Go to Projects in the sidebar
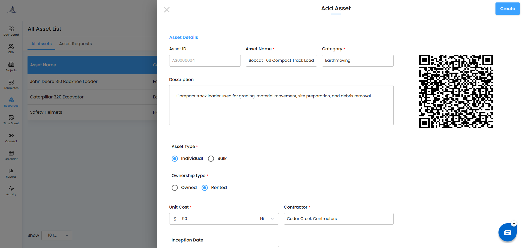 pyautogui.click(x=11, y=67)
